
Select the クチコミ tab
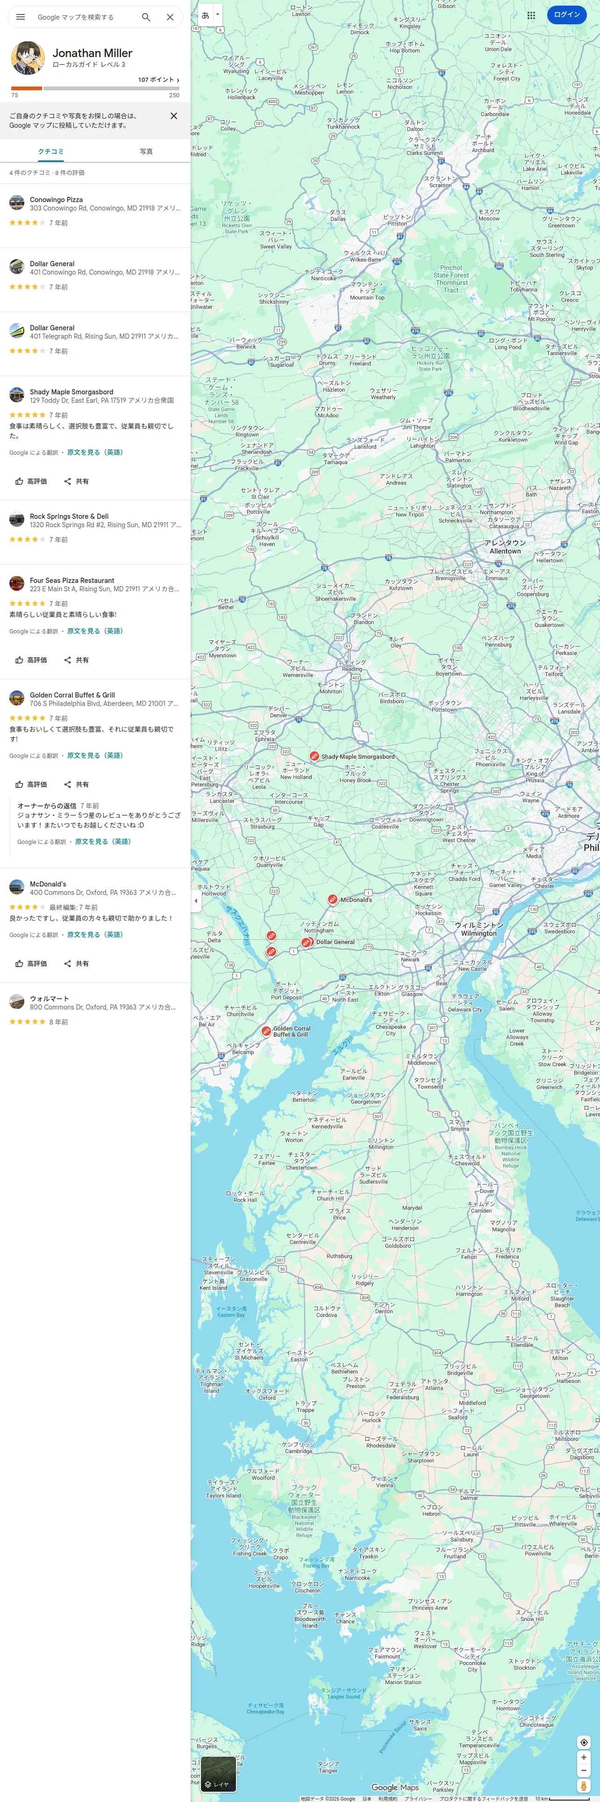pos(51,151)
